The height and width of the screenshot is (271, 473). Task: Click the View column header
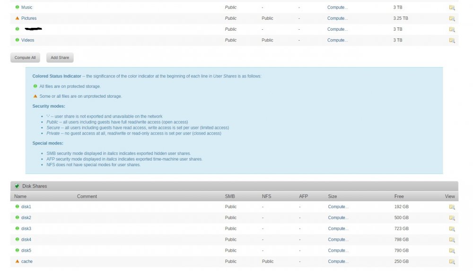point(450,196)
